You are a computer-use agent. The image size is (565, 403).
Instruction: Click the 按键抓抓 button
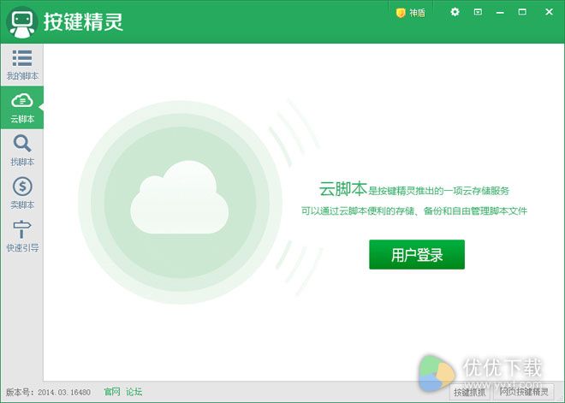pyautogui.click(x=469, y=392)
